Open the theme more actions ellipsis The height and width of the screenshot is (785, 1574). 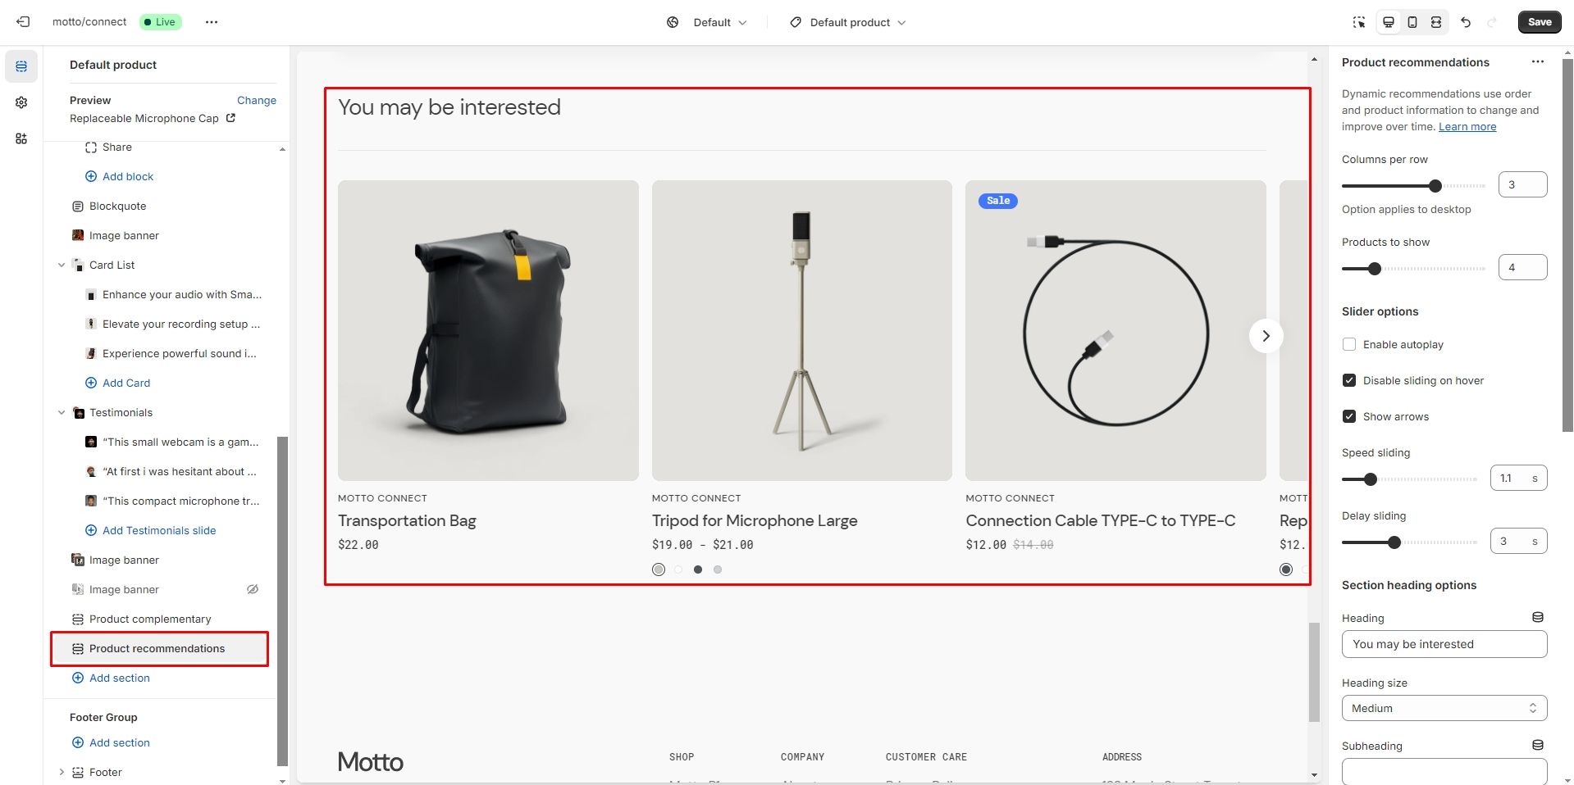[x=212, y=22]
